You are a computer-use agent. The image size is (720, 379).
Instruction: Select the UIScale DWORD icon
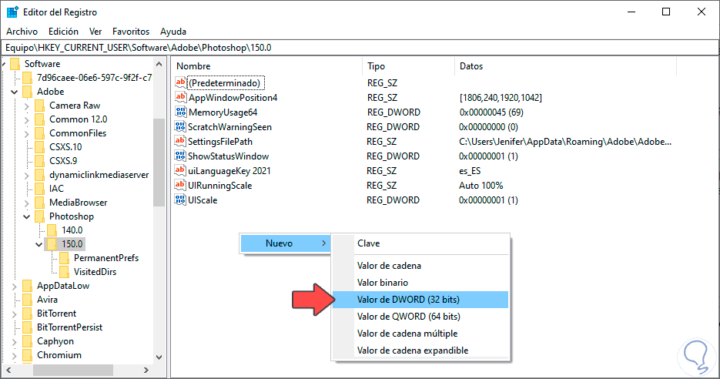tap(181, 200)
